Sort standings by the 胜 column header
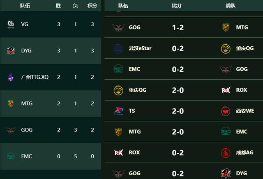 (58, 6)
